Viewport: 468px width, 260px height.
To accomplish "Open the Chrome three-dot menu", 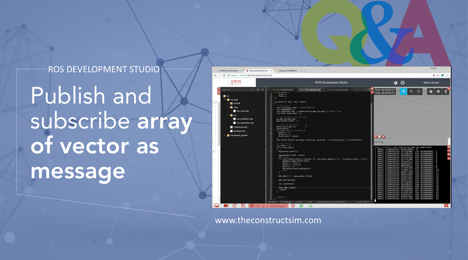I will tap(448, 75).
